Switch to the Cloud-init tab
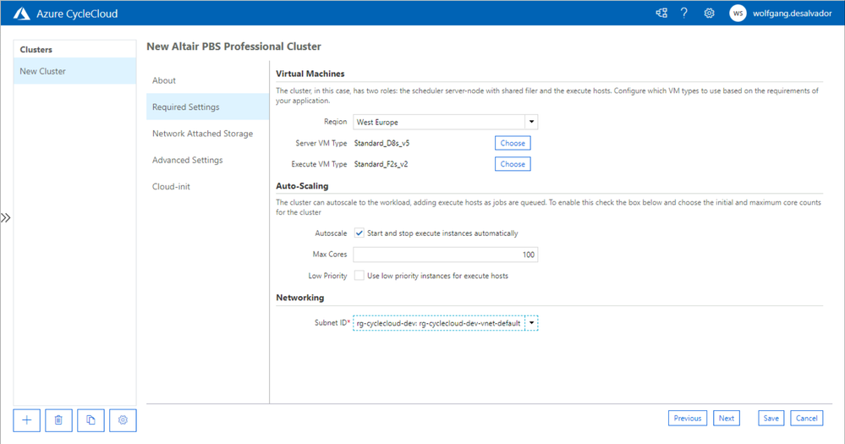Viewport: 845px width, 444px height. tap(207, 186)
